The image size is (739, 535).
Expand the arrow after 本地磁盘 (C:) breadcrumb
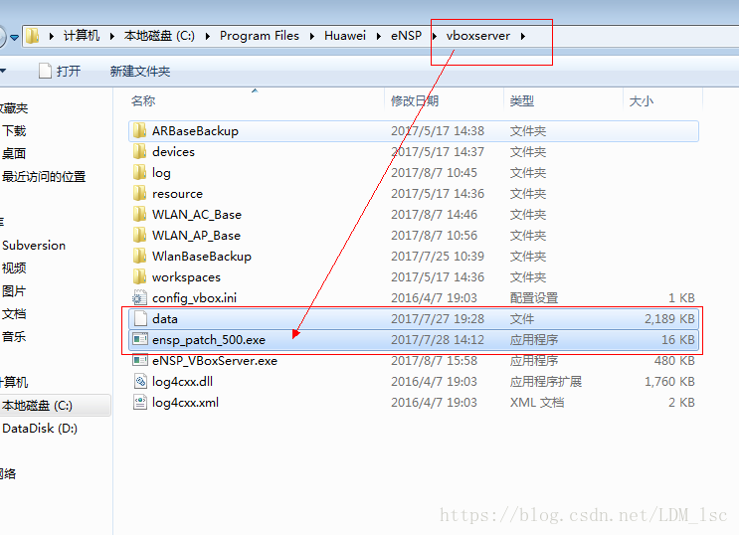[x=207, y=36]
